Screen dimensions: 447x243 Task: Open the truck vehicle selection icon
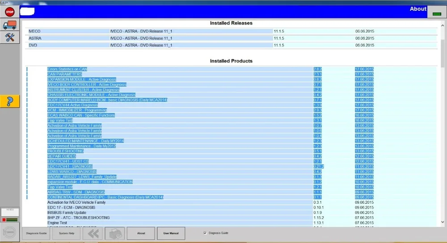coord(10,25)
